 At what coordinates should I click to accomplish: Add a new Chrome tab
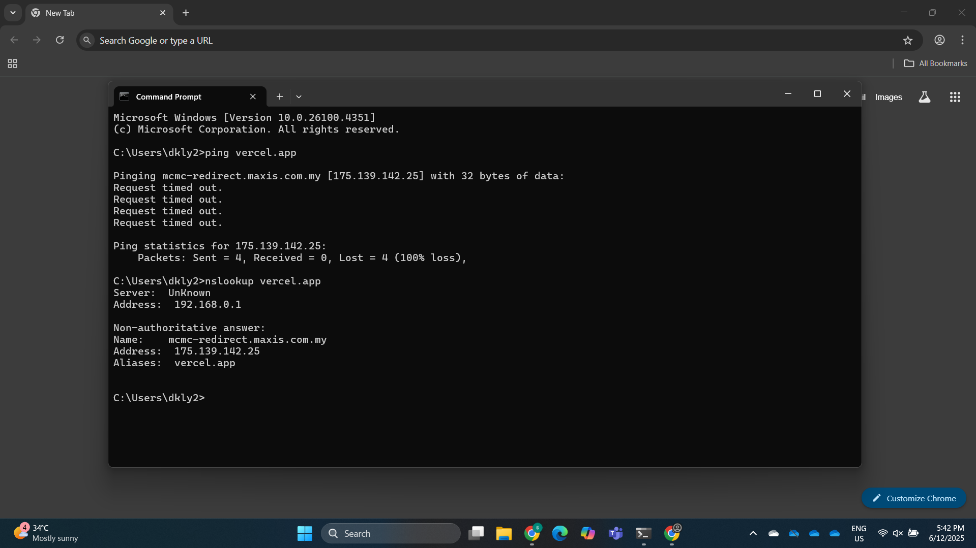tap(186, 13)
